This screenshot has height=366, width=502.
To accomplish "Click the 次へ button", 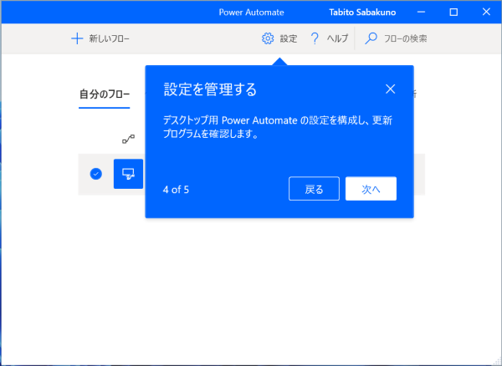I will [x=371, y=189].
